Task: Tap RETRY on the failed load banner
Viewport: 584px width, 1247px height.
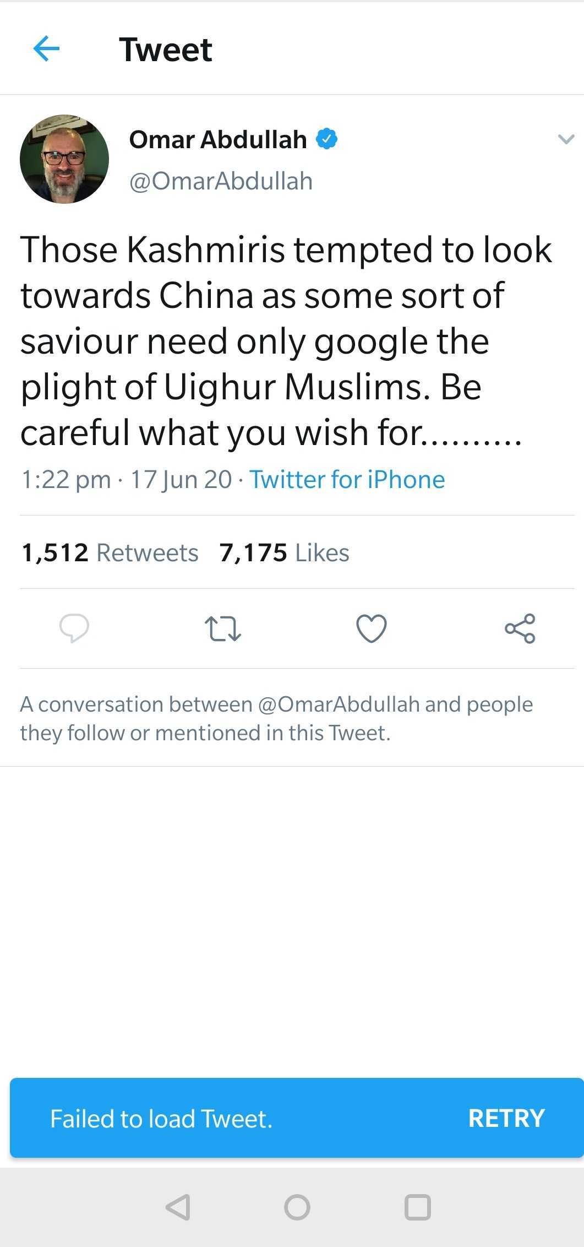Action: pyautogui.click(x=506, y=1118)
